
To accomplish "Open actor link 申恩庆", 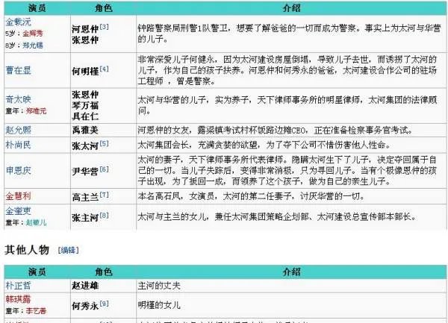I will pos(18,170).
